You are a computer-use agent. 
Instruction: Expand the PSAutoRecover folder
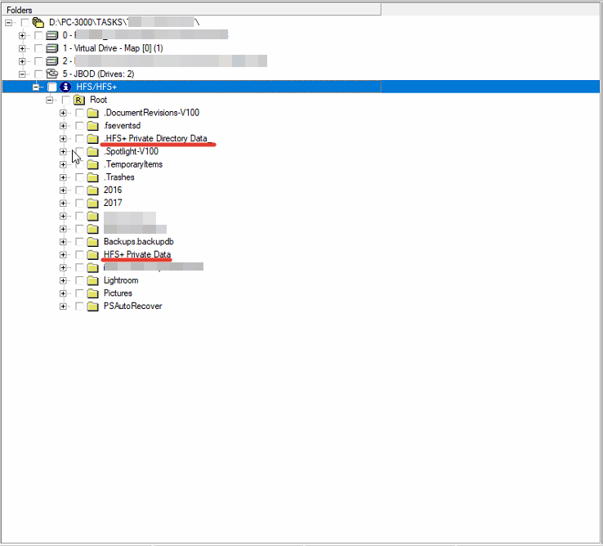coord(64,307)
